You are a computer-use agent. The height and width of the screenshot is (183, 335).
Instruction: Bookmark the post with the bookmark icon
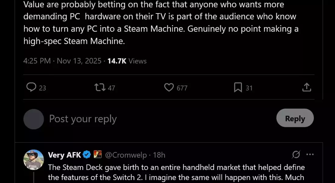click(x=238, y=88)
